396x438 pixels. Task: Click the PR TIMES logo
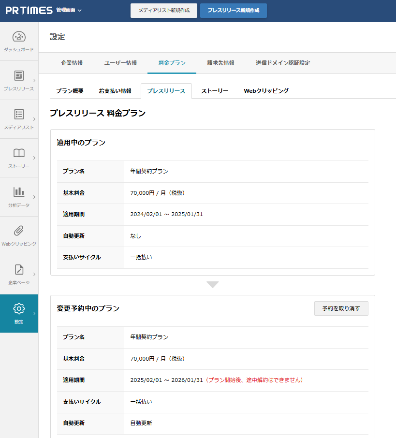[29, 10]
